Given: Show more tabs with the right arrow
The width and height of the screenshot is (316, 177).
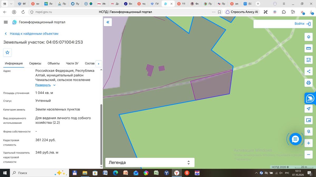Looking at the screenshot, I should [99, 63].
